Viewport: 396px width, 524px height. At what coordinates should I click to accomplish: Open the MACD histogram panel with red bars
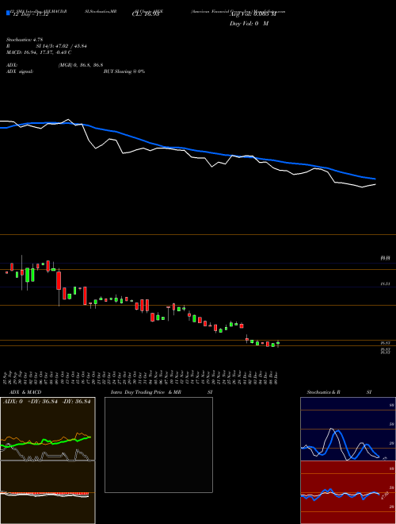click(48, 492)
